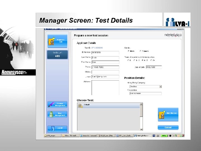Click the battery 95% tray indicator
Screen dimensions: 201x151
164,136
